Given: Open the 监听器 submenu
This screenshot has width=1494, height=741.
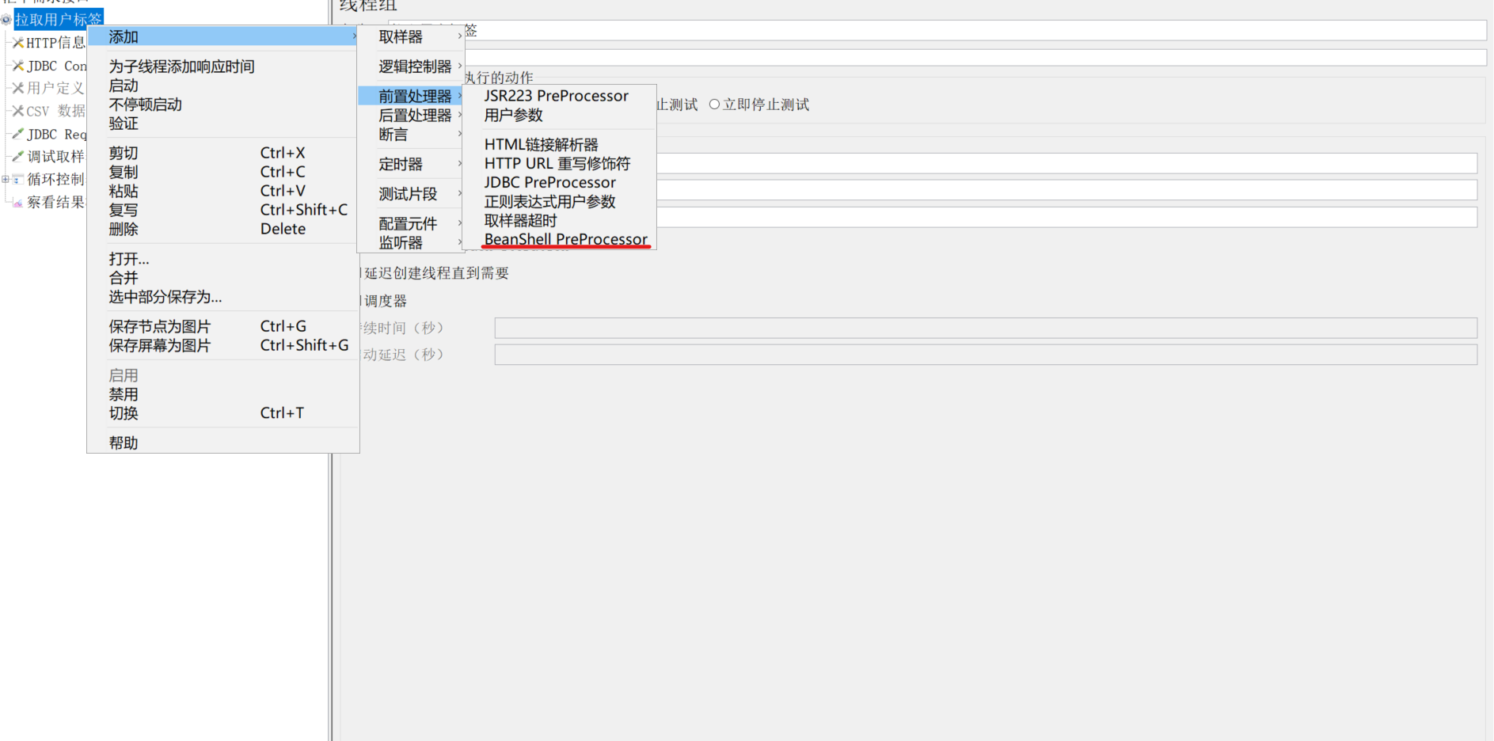Looking at the screenshot, I should (411, 243).
